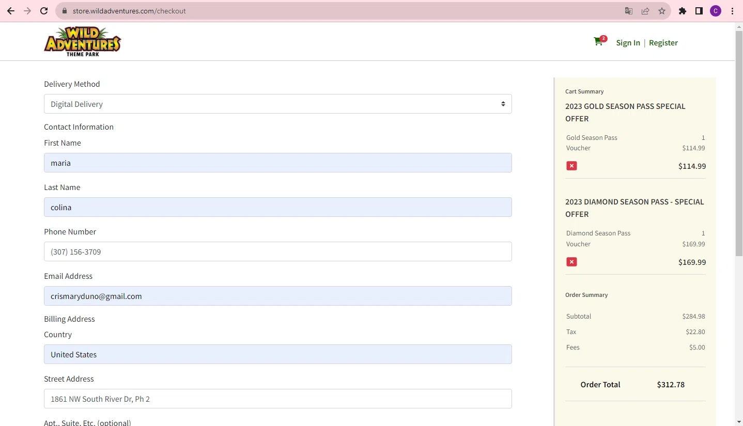
Task: Click the Street Address field
Action: [278, 399]
